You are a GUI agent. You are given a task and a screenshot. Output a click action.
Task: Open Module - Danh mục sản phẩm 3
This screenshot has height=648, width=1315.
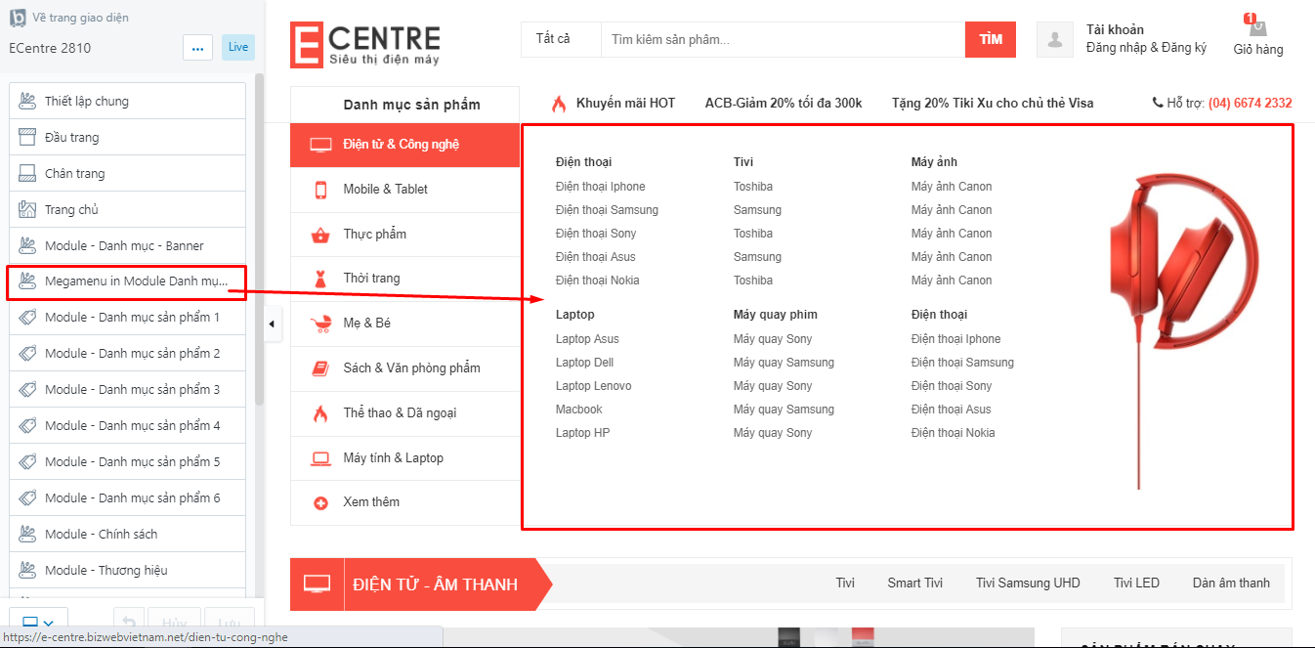[x=127, y=390]
